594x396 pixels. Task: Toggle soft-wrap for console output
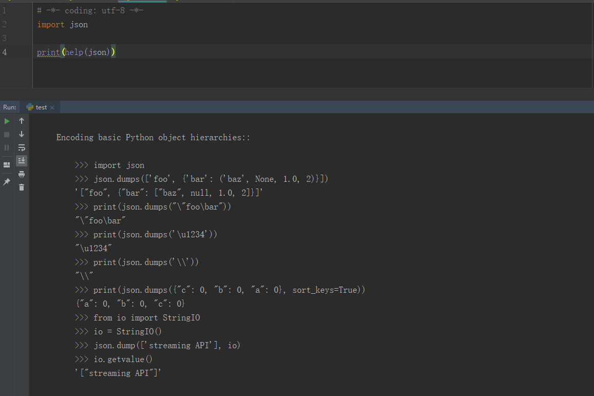pyautogui.click(x=22, y=148)
